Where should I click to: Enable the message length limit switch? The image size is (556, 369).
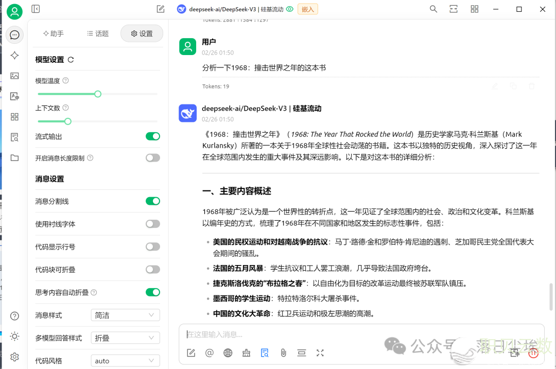point(153,157)
